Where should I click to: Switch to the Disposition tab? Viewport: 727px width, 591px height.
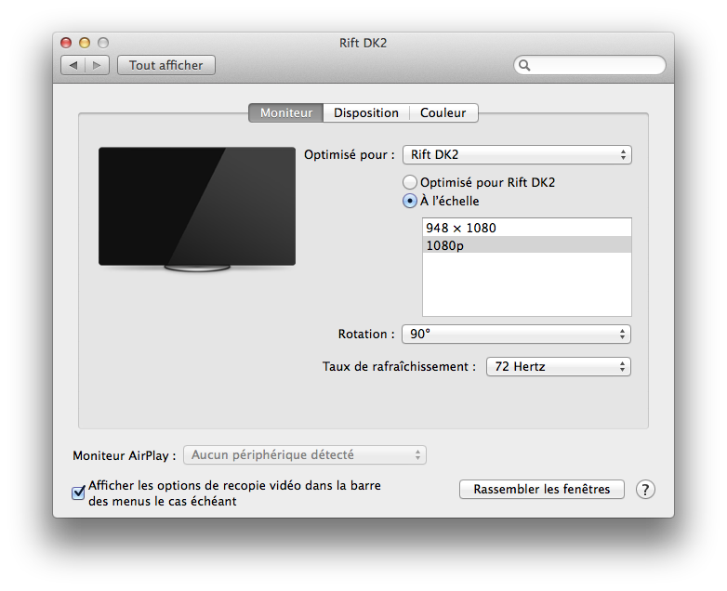click(x=366, y=113)
